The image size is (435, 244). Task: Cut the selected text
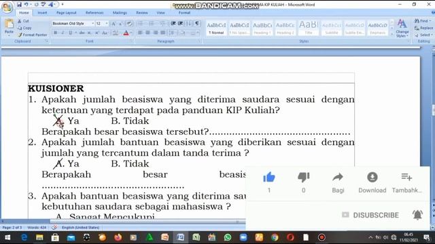click(23, 21)
